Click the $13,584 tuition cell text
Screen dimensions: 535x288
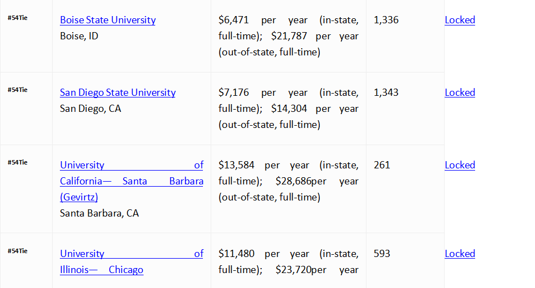click(x=289, y=181)
